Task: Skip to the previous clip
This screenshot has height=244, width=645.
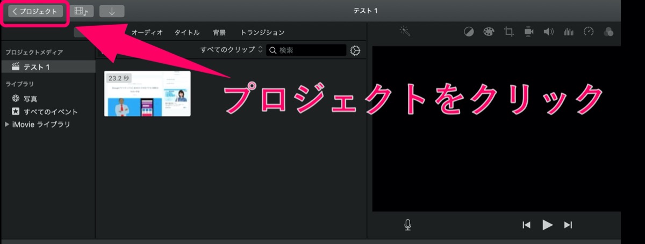Action: (526, 225)
